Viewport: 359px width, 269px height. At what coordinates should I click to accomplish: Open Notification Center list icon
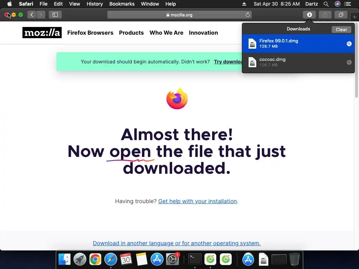[348, 4]
